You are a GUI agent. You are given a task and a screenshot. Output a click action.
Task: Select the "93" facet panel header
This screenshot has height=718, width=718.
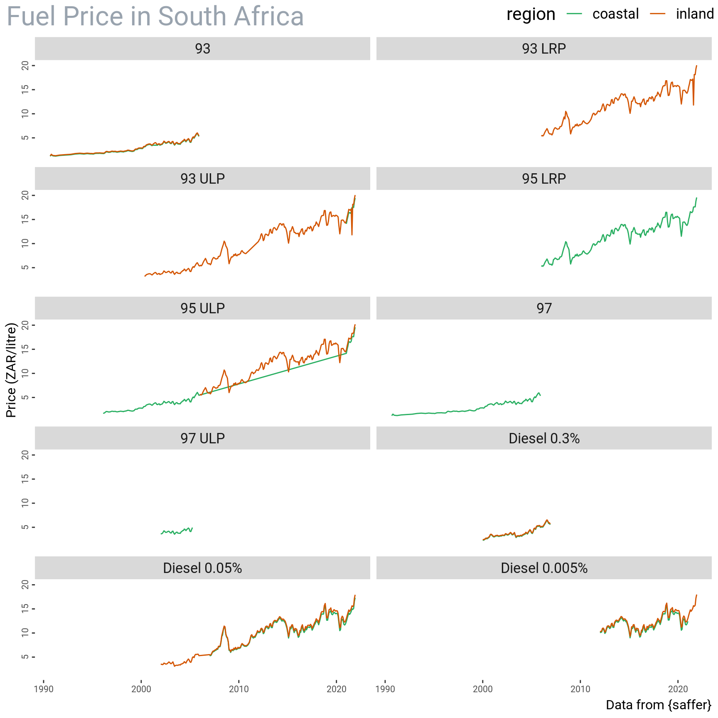coord(202,49)
